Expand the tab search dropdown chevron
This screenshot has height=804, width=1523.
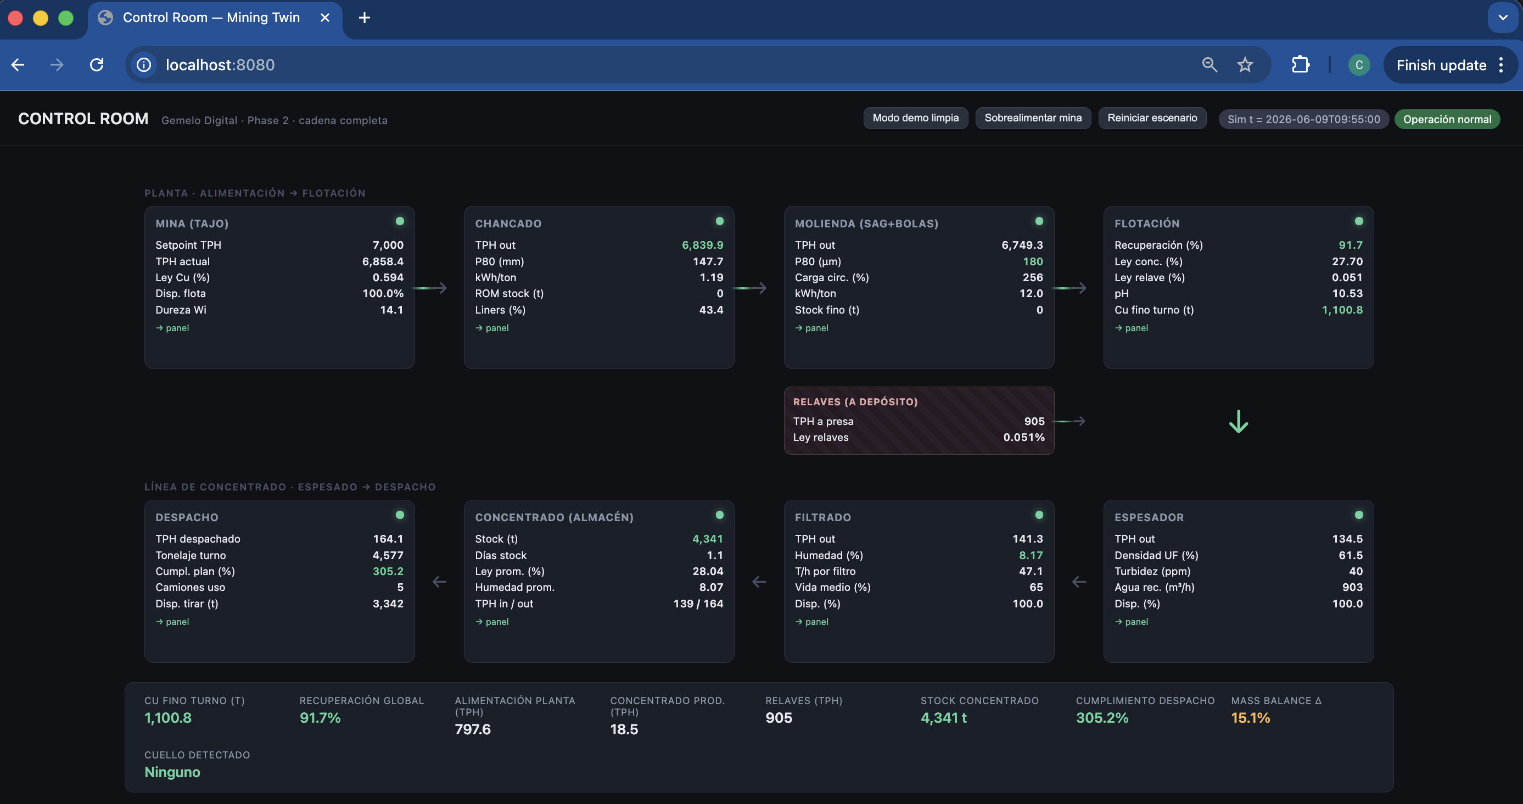point(1502,18)
